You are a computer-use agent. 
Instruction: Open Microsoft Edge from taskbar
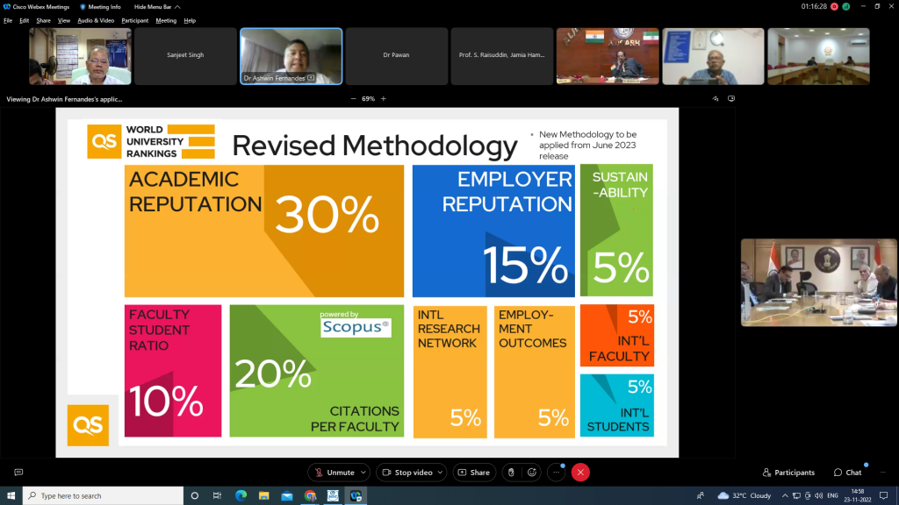tap(241, 495)
